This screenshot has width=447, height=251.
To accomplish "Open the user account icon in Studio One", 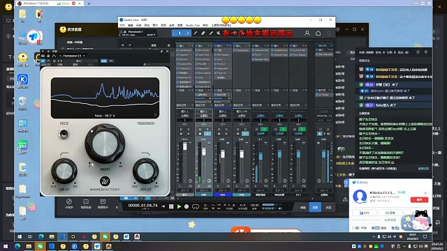I will 307,33.
